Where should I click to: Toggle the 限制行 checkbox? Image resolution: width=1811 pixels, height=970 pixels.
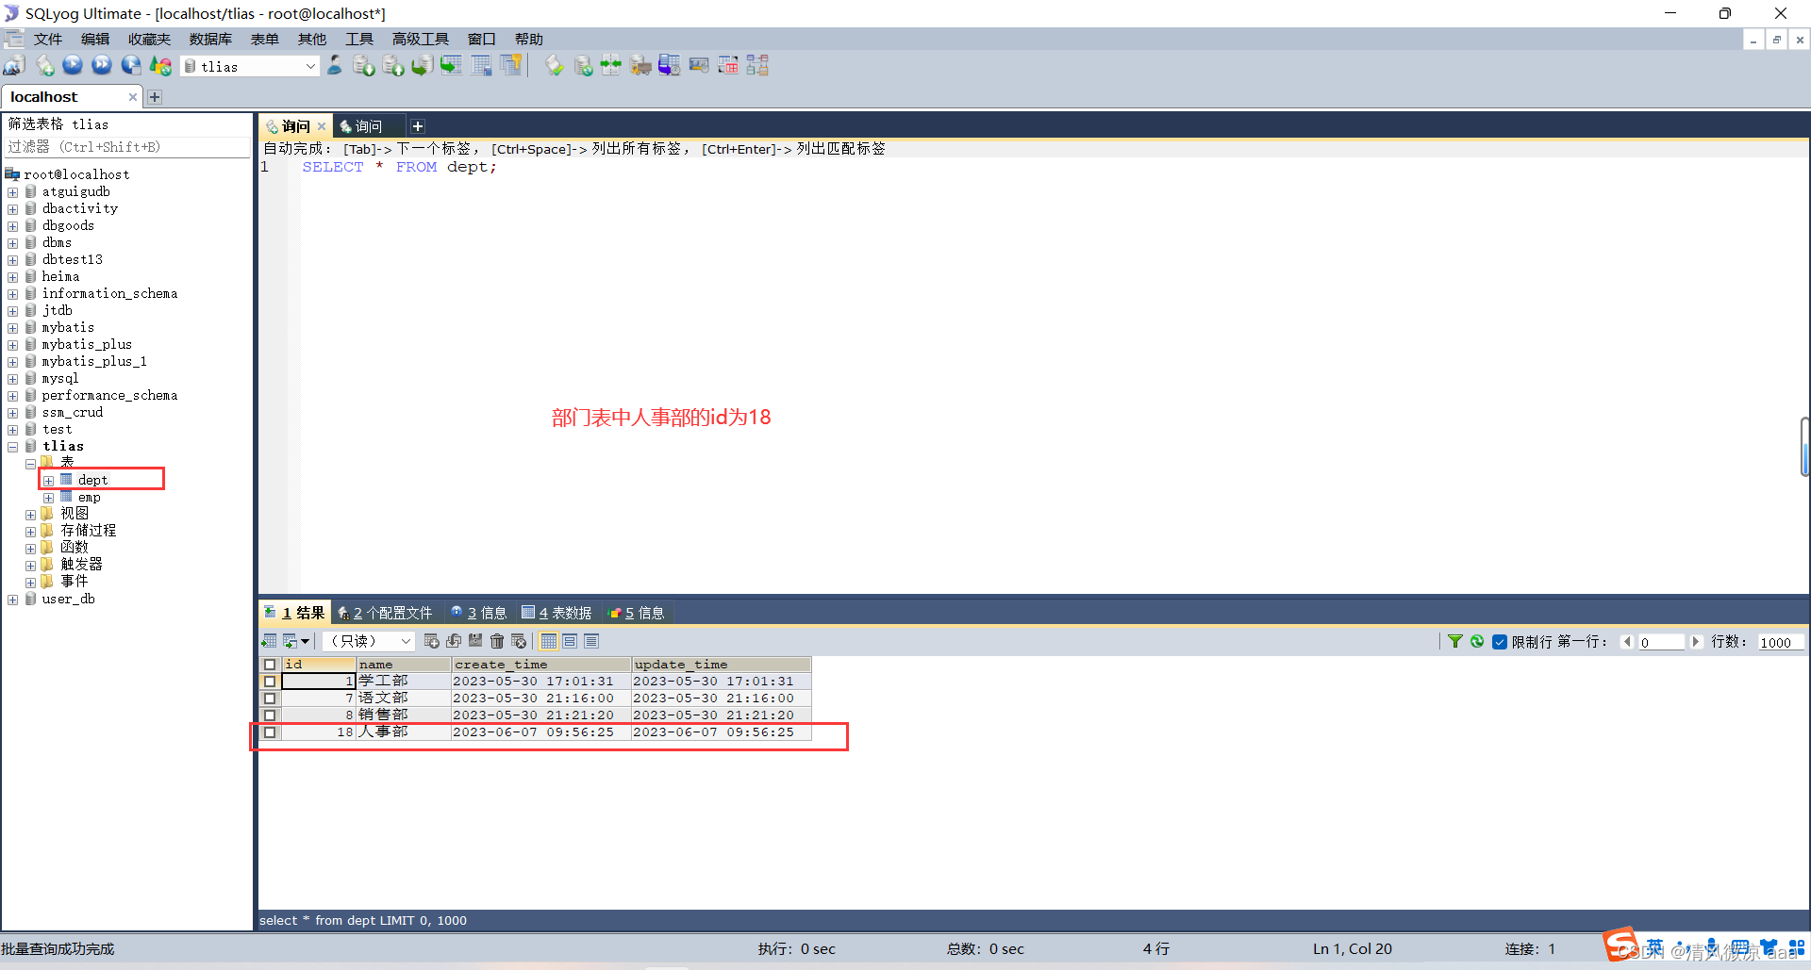pos(1500,642)
